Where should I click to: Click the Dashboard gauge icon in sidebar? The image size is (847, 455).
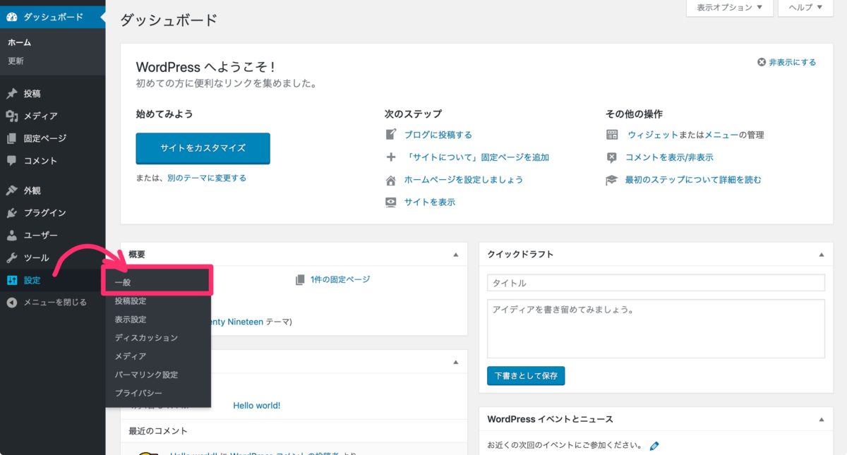coord(12,17)
